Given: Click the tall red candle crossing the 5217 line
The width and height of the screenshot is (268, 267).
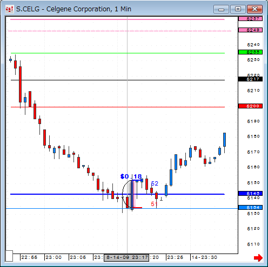Looking at the screenshot, I should pos(21,84).
